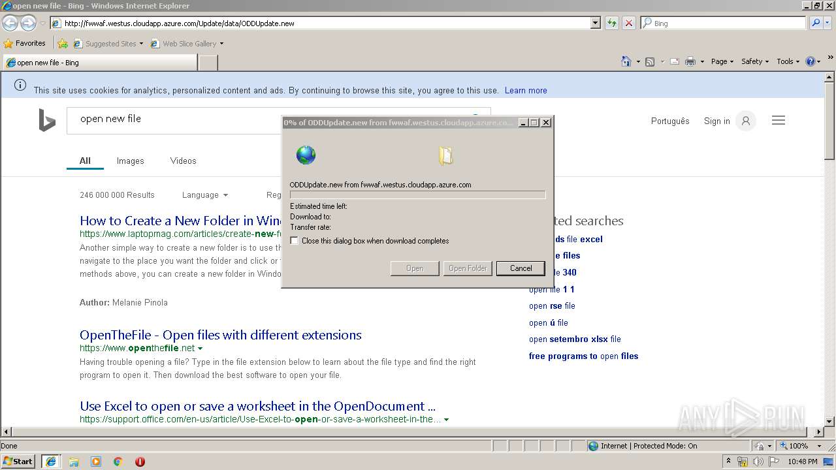Image resolution: width=836 pixels, height=470 pixels.
Task: Click the 'free programs to open files' related search
Action: tap(583, 356)
